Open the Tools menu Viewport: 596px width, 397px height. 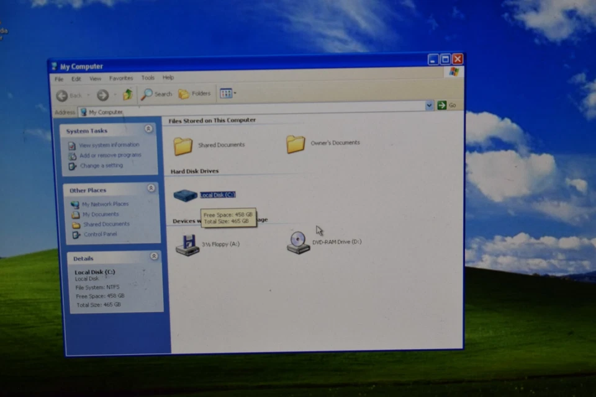coord(147,78)
